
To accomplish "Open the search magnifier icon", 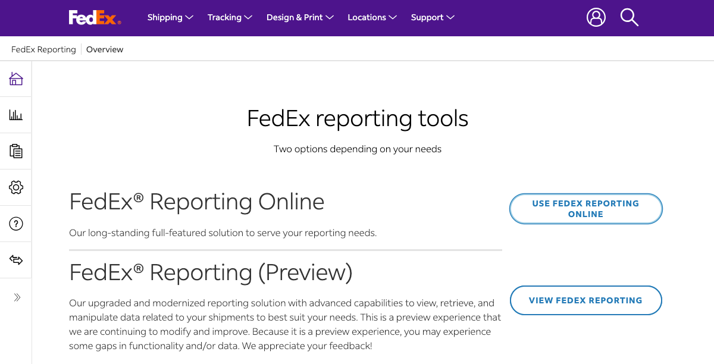I will pyautogui.click(x=629, y=17).
